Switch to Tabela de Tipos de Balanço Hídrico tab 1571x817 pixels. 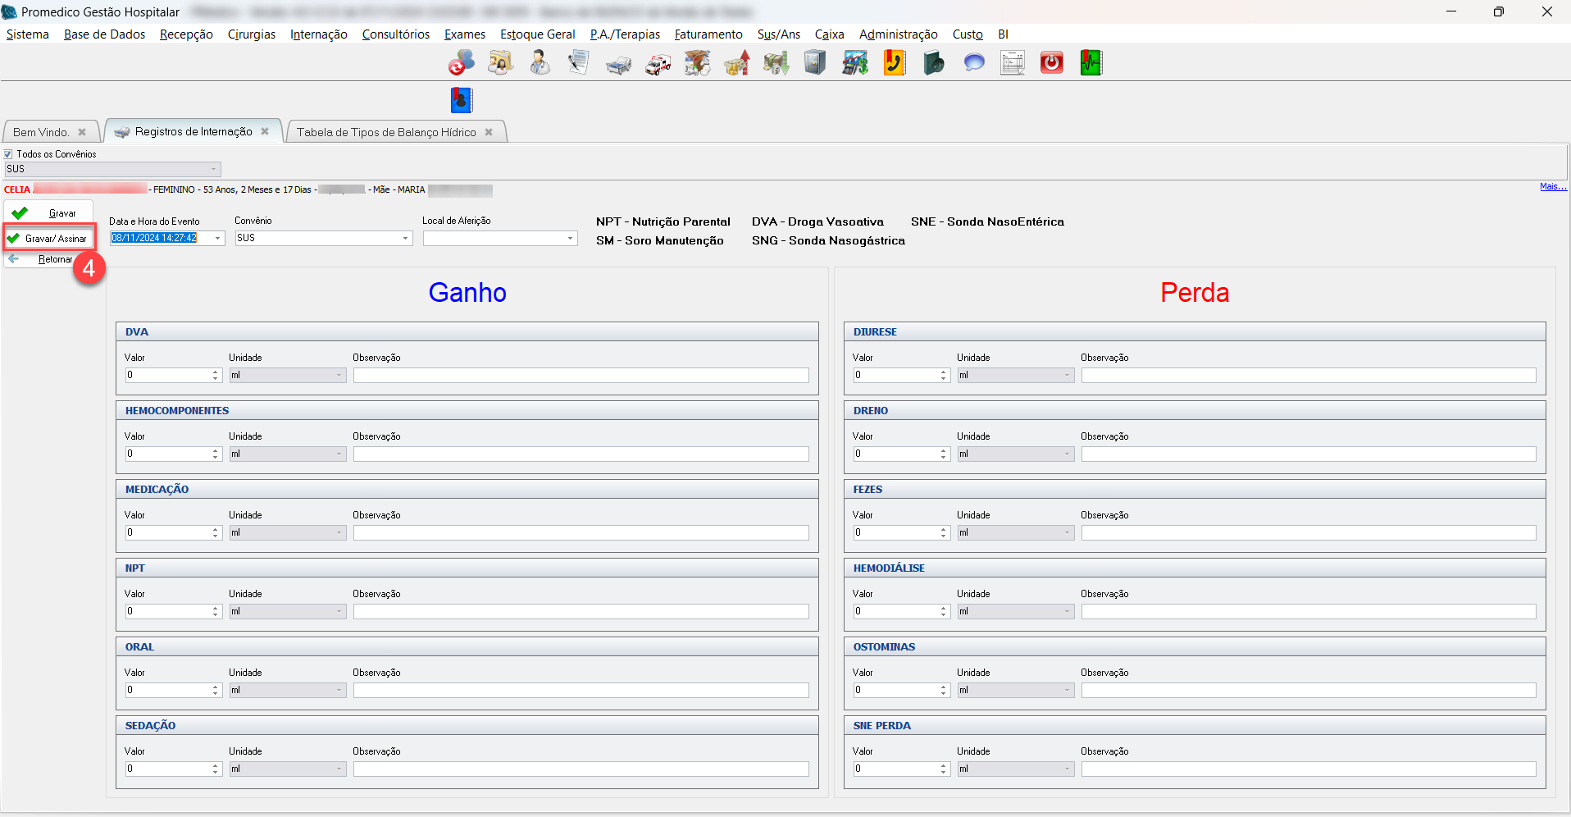[386, 132]
